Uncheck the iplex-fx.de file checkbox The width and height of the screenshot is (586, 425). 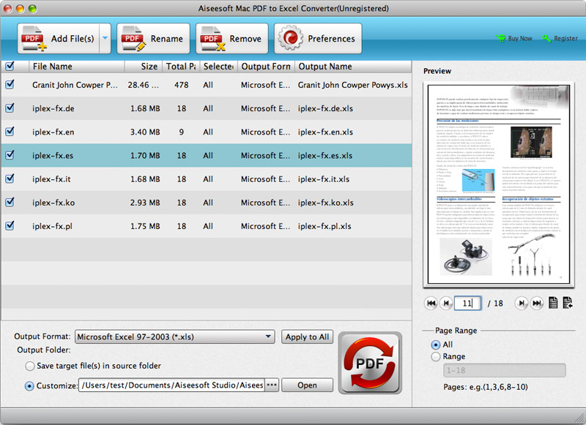[x=10, y=108]
